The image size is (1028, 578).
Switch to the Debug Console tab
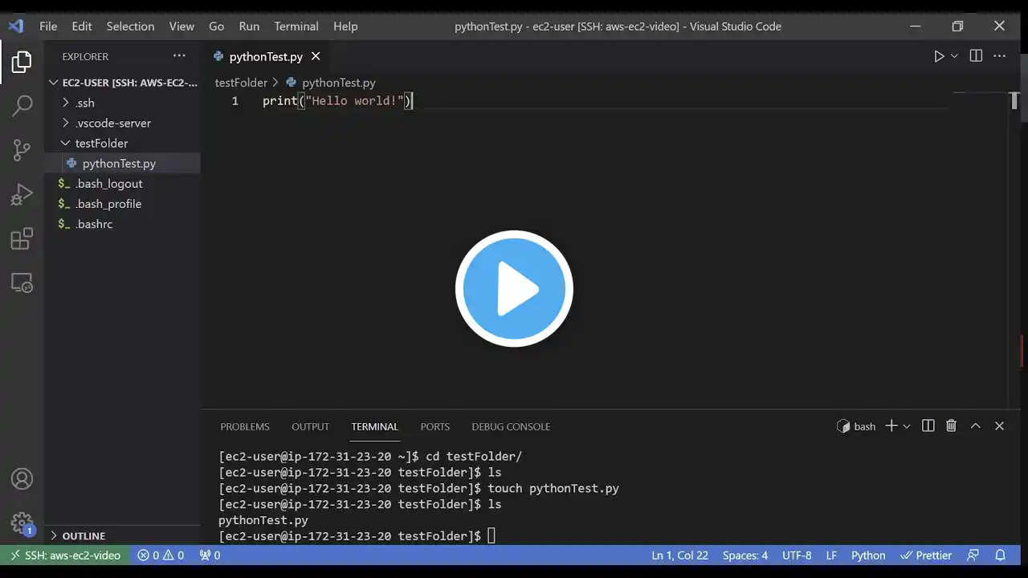[x=511, y=426]
